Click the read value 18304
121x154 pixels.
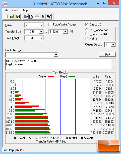click(110, 81)
